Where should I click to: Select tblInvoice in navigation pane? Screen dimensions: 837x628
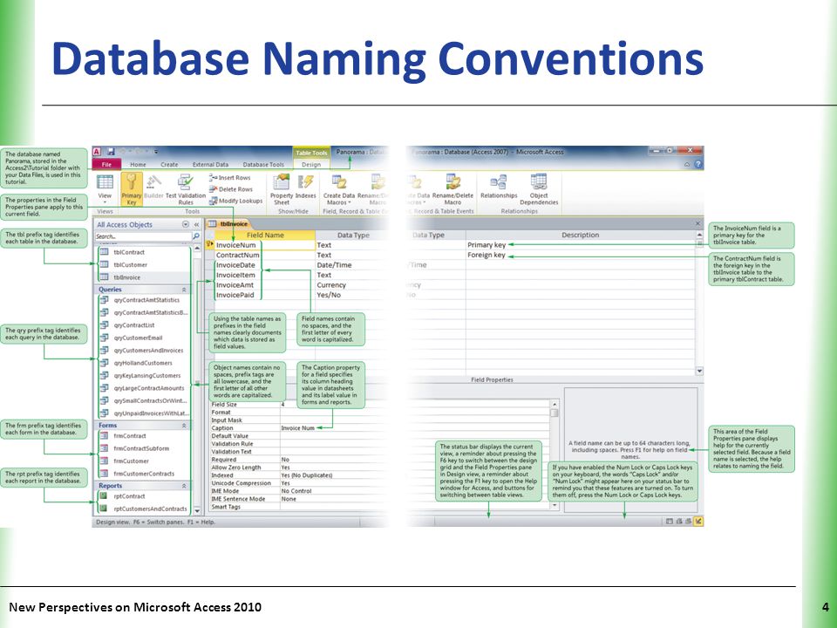point(126,277)
